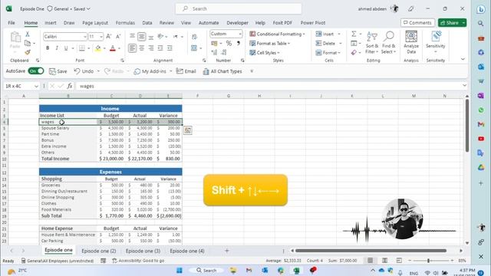Open All Chart Types

click(222, 71)
